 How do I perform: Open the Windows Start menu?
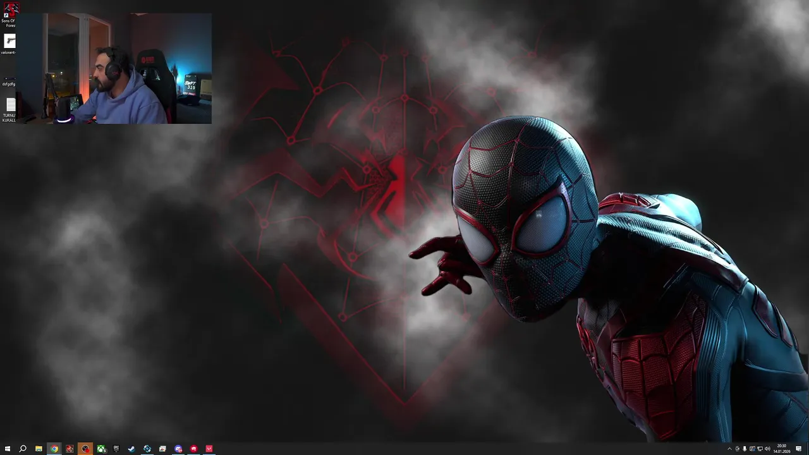(x=8, y=449)
